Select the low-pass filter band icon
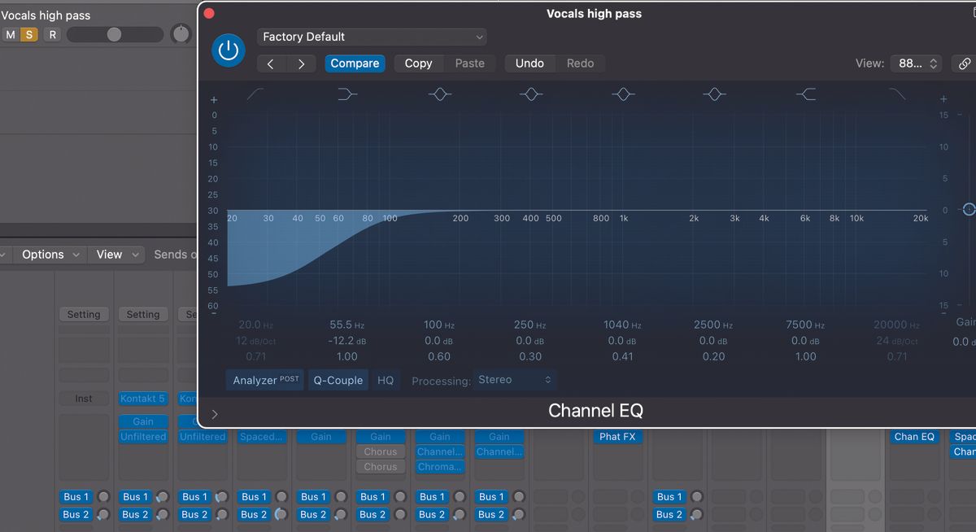 pyautogui.click(x=895, y=94)
